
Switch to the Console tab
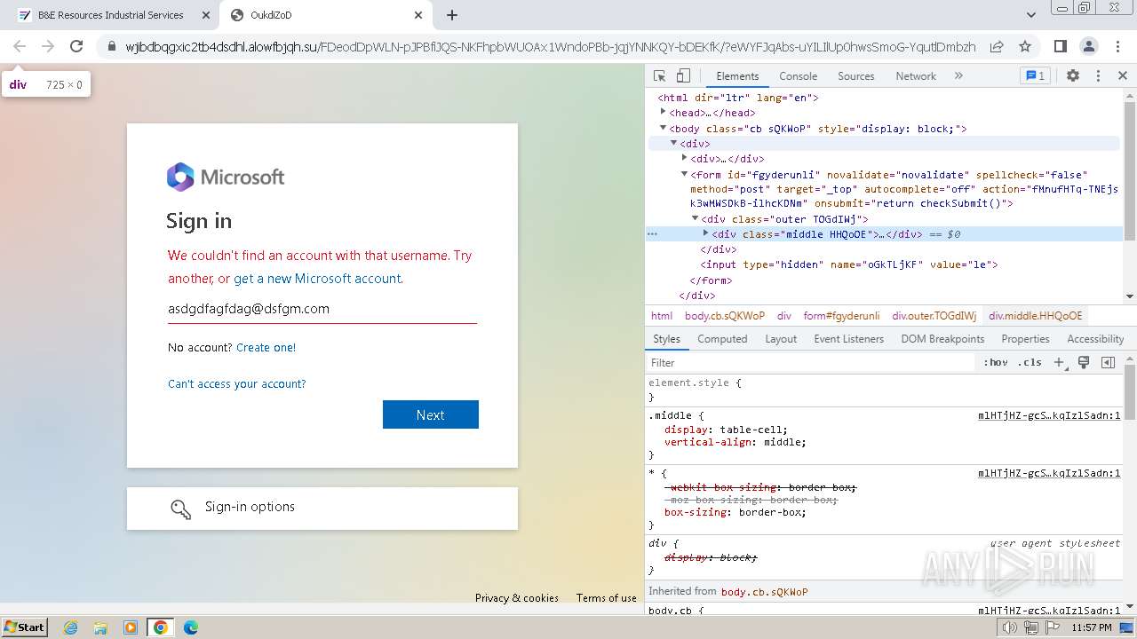pos(798,76)
